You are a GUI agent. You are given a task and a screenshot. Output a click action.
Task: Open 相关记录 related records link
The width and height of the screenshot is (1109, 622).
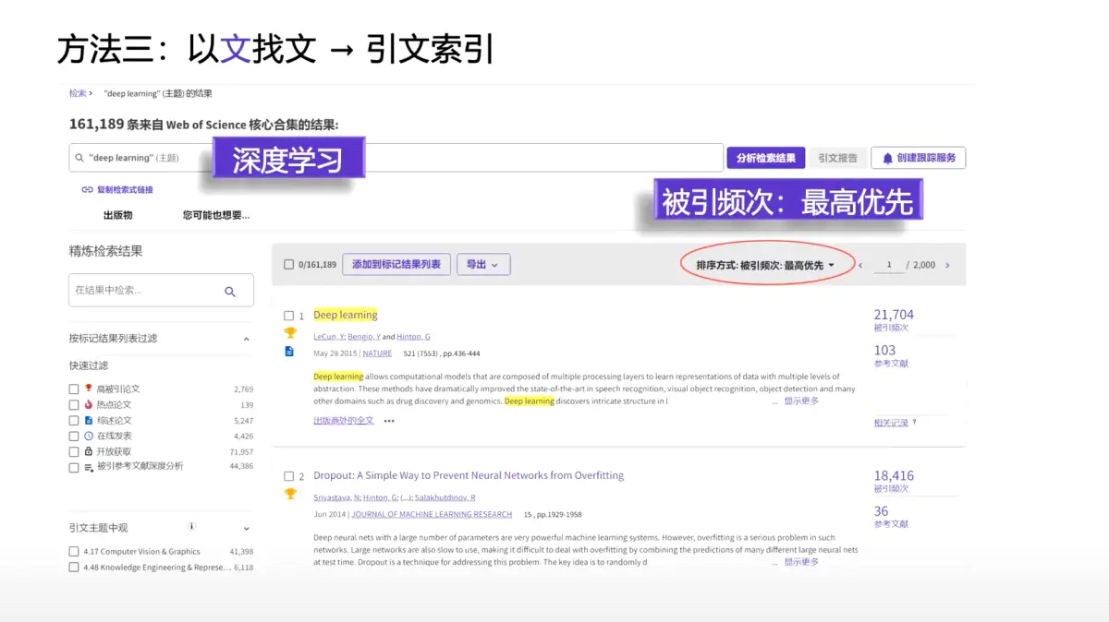[891, 423]
